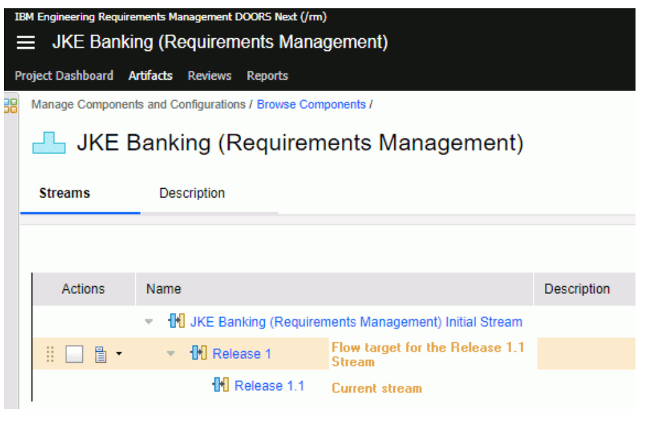
Task: Click the component icon beside the page heading
Action: (x=48, y=143)
